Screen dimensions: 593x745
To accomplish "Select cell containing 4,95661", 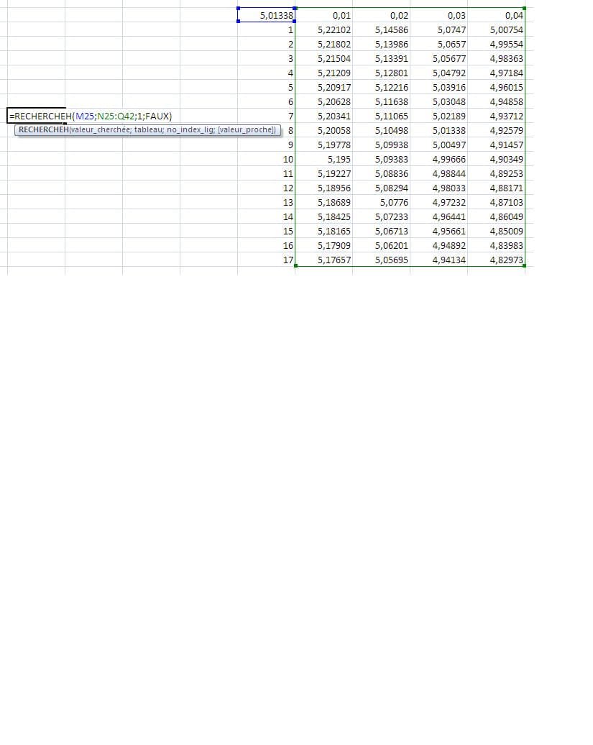I will [438, 231].
